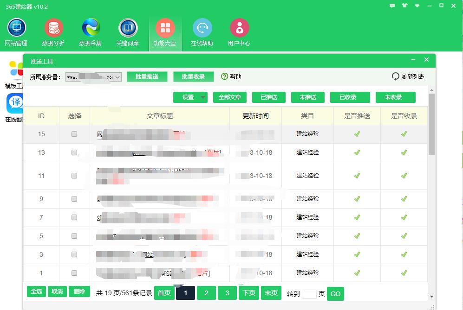
Task: Go to 下页 next page
Action: [249, 293]
